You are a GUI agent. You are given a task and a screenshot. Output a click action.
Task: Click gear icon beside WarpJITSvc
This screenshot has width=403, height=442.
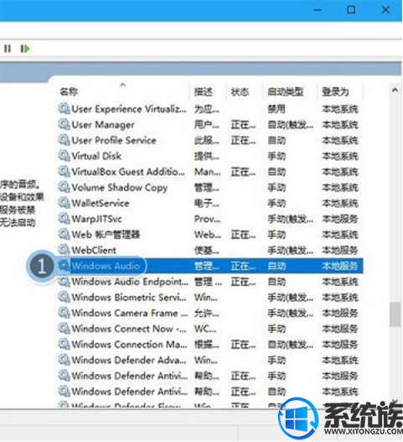pyautogui.click(x=64, y=218)
